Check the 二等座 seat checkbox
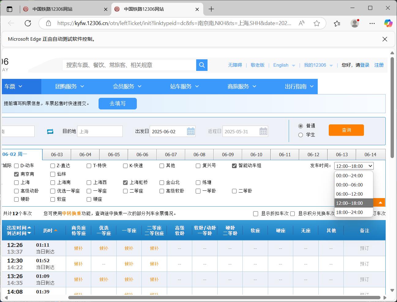The image size is (397, 302). (x=125, y=191)
